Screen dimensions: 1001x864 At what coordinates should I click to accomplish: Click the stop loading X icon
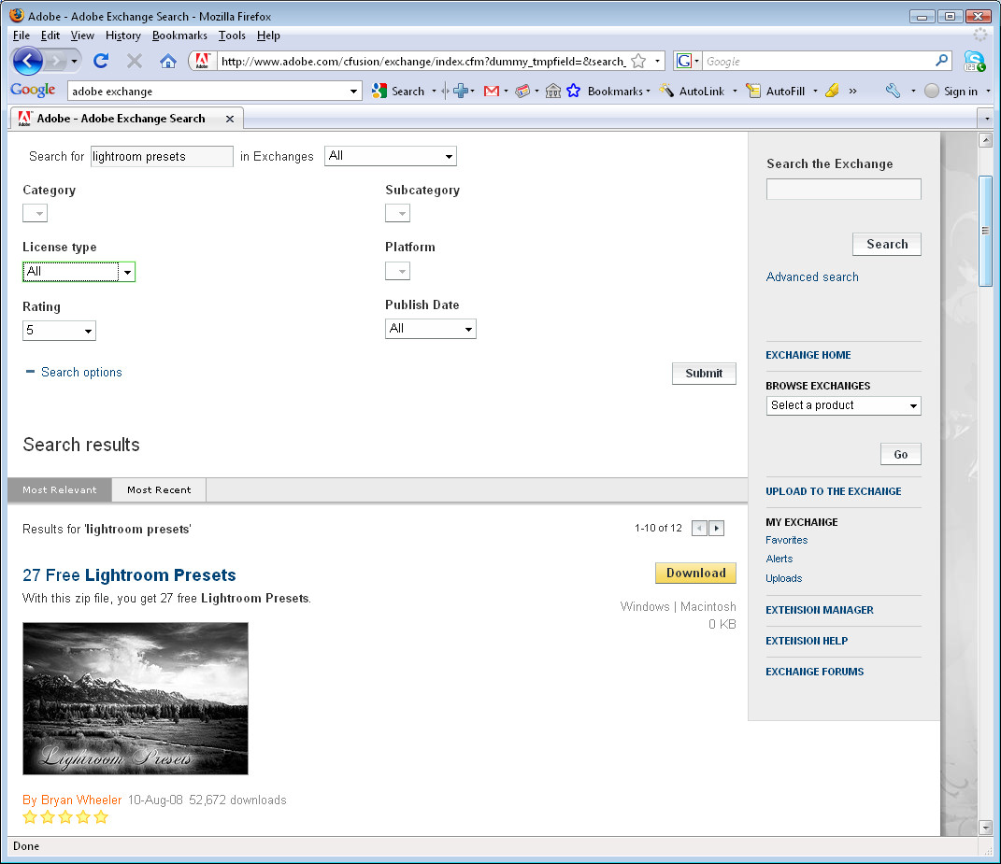tap(134, 61)
